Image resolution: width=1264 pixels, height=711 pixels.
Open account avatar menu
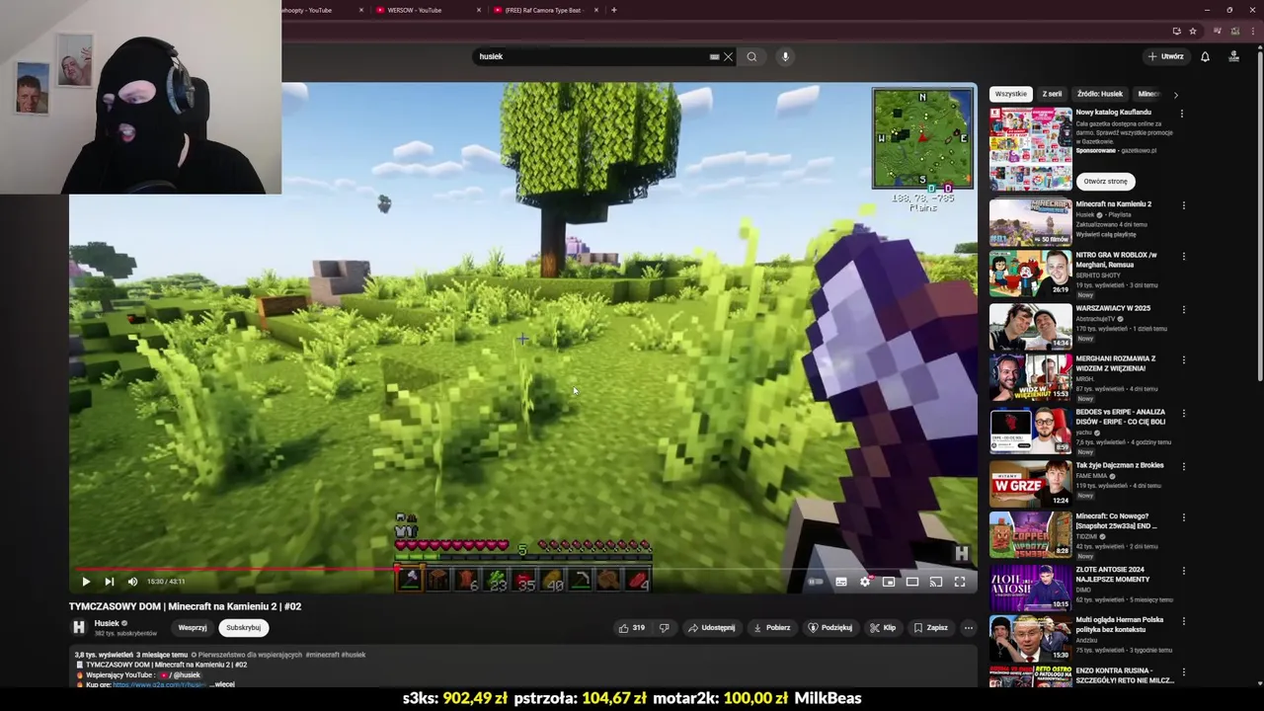coord(1233,56)
